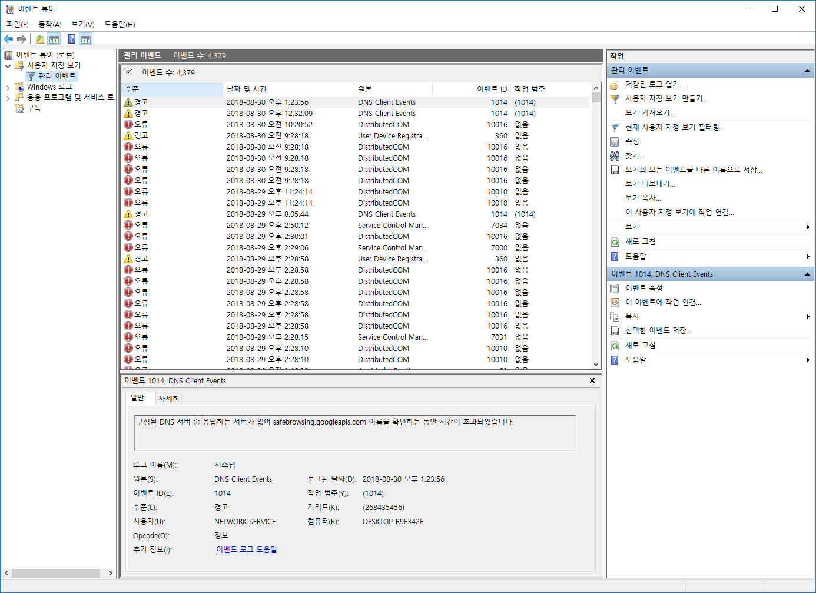Image resolution: width=816 pixels, height=593 pixels.
Task: Select the 오전 10:20:52 DistributedCOM error event
Action: [355, 125]
